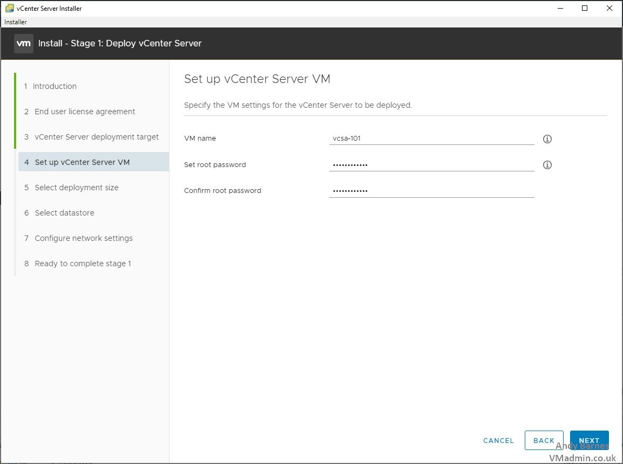Open the Installer menu
This screenshot has height=464, width=623.
(16, 22)
